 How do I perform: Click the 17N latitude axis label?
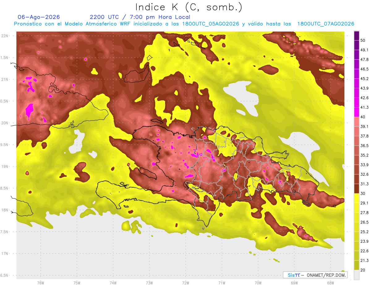[x=5, y=254]
